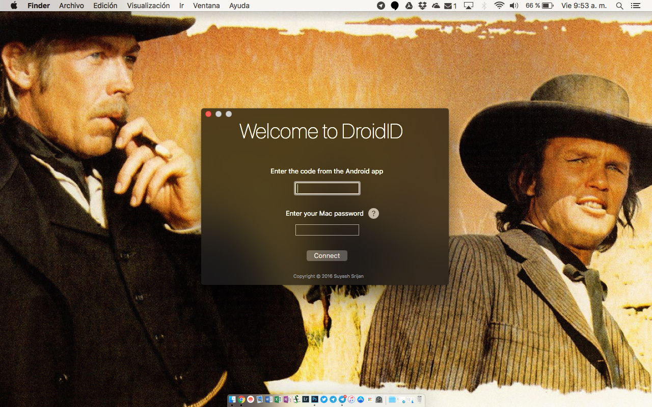The height and width of the screenshot is (407, 652).
Task: Open the Archivo menu
Action: [x=71, y=6]
